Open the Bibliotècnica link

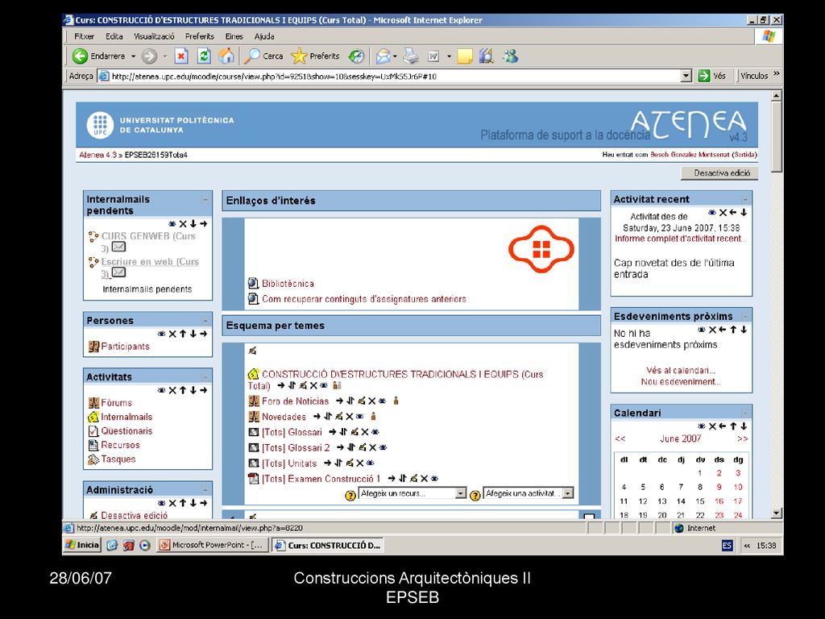pos(288,284)
